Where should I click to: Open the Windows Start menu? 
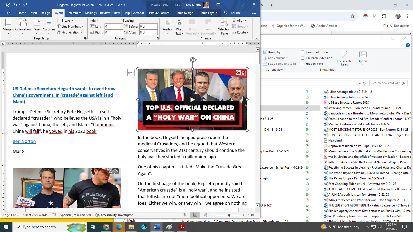click(6, 227)
